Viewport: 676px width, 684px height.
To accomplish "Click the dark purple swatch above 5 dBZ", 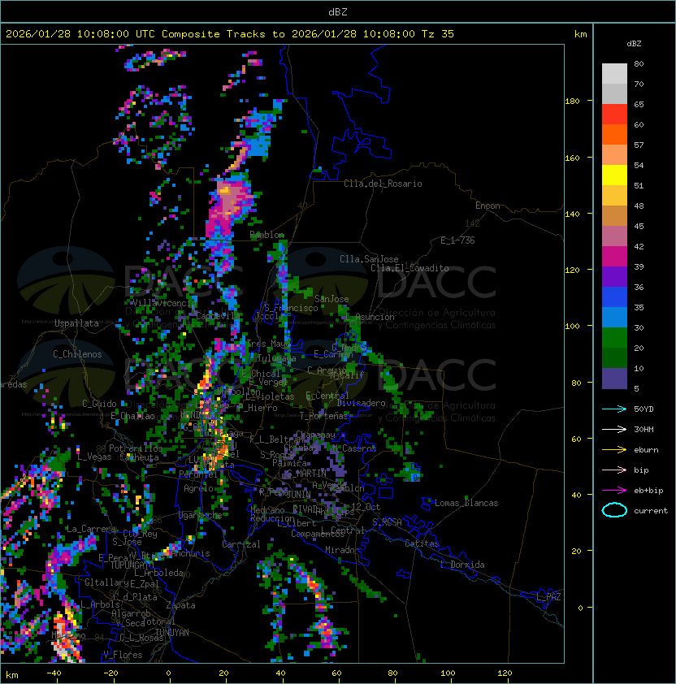I will [614, 379].
